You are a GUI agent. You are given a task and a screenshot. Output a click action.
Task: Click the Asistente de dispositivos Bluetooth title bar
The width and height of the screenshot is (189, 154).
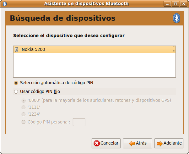pos(86,4)
